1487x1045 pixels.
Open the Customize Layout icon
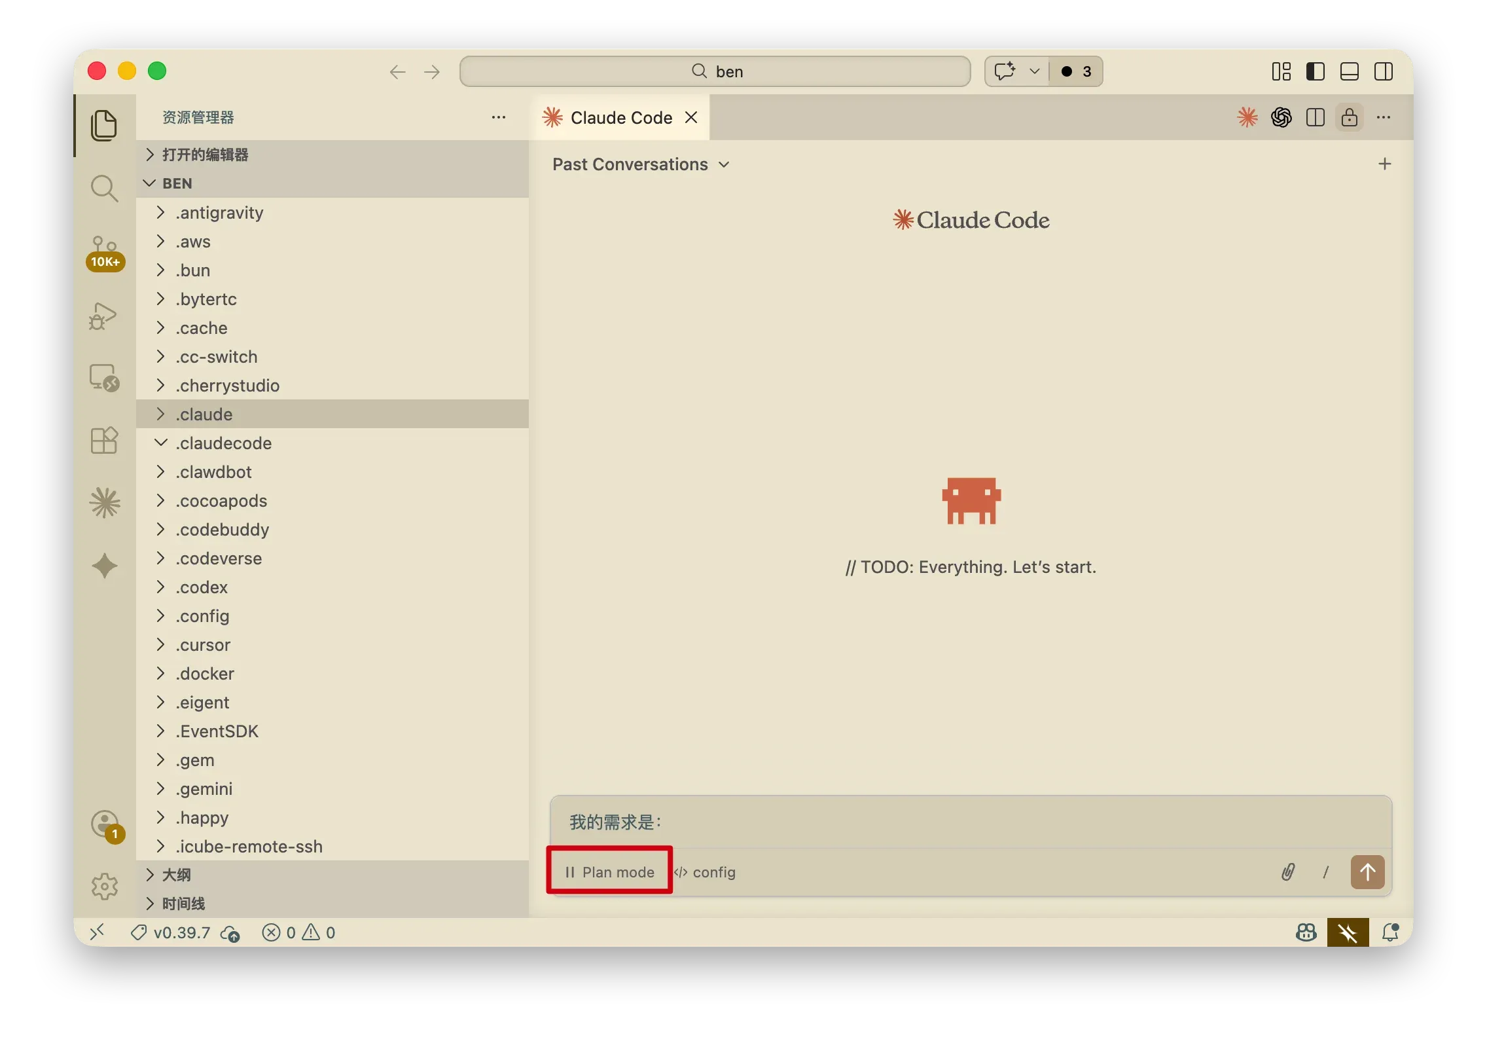pos(1281,71)
